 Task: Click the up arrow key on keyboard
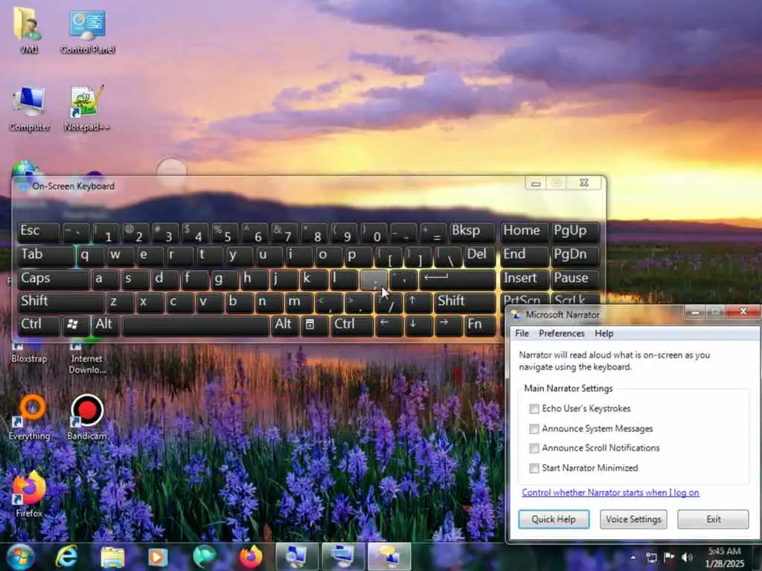tap(418, 303)
